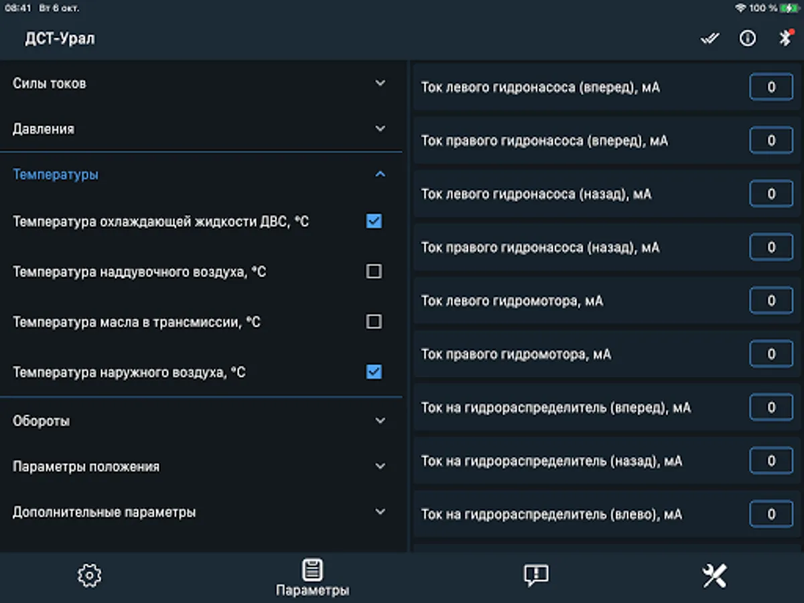Click the Ток левого гидромотора value field
804x603 pixels.
[x=770, y=301]
